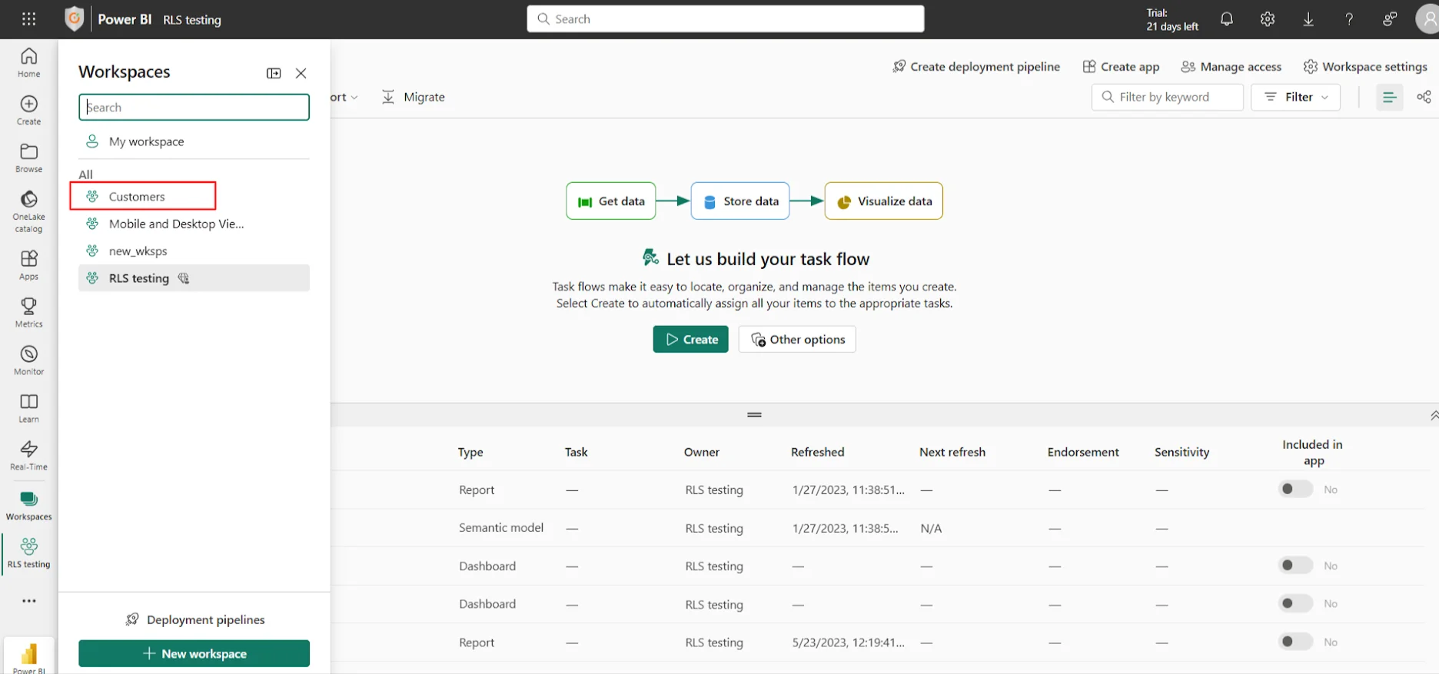Switch to list view icon

[1389, 97]
